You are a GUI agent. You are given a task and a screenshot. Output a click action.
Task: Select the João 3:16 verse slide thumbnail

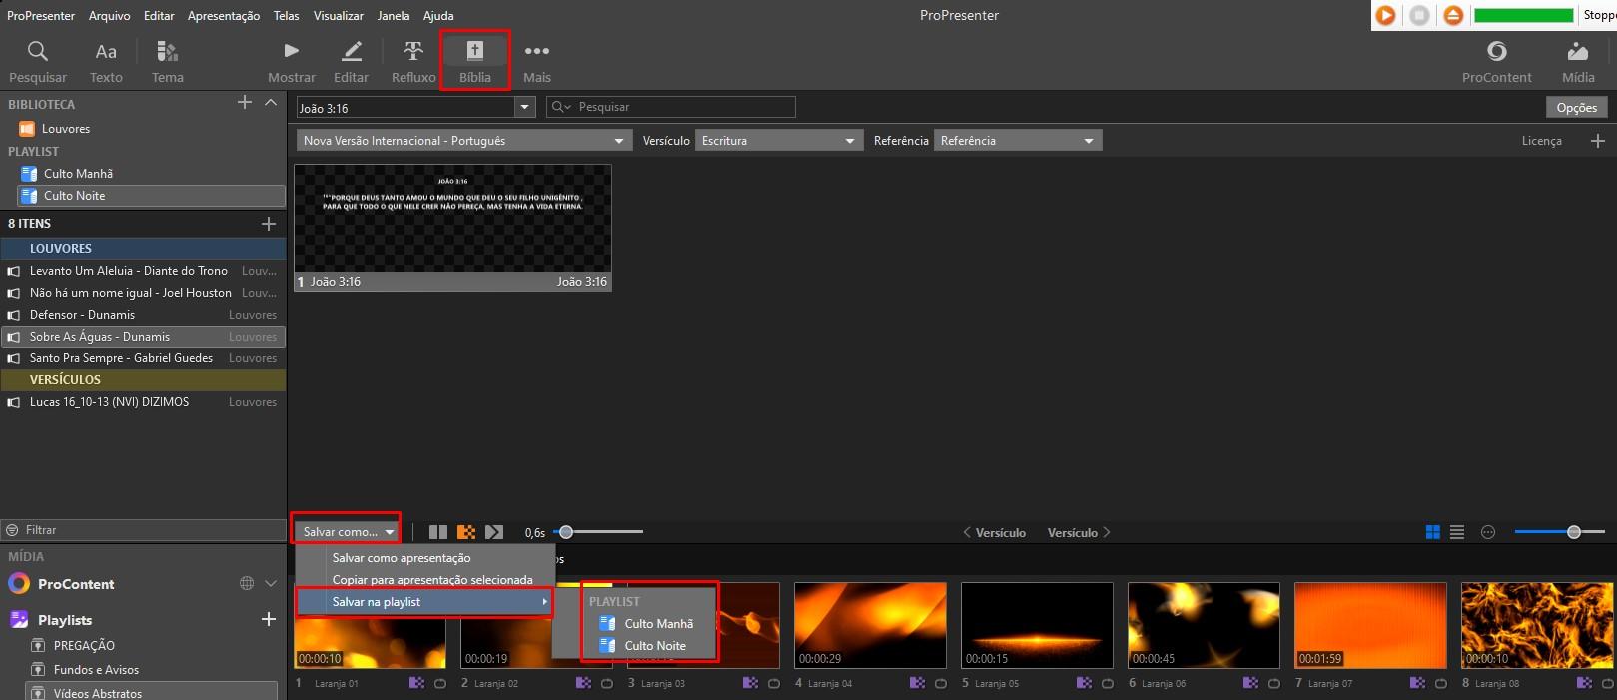point(452,227)
